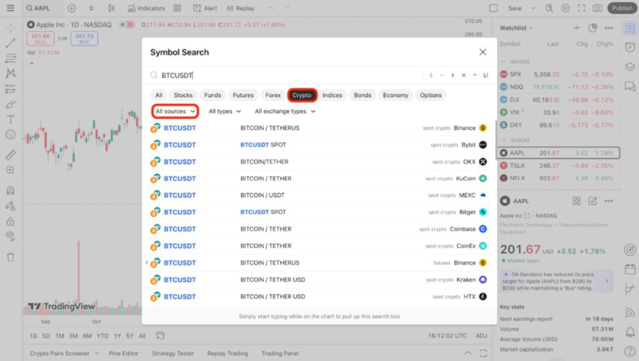Click the add symbol compare plus icon
The width and height of the screenshot is (639, 361).
point(71,8)
